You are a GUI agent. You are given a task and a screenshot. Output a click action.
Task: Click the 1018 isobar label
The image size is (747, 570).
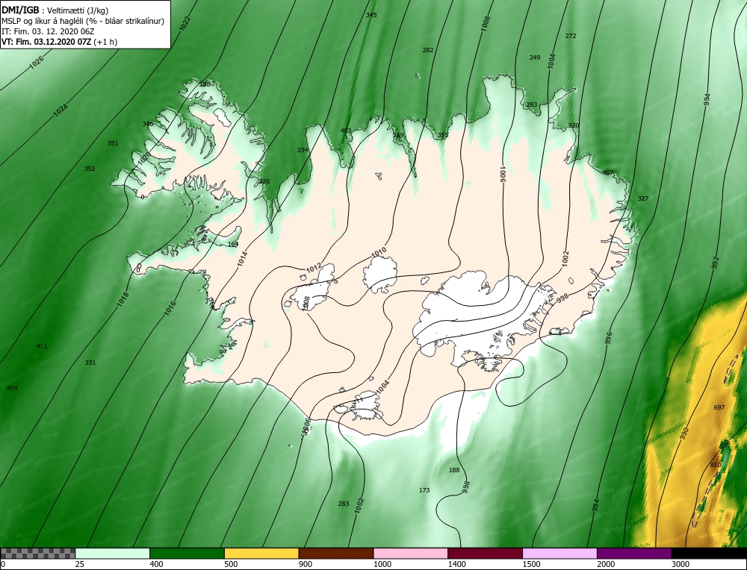[123, 298]
